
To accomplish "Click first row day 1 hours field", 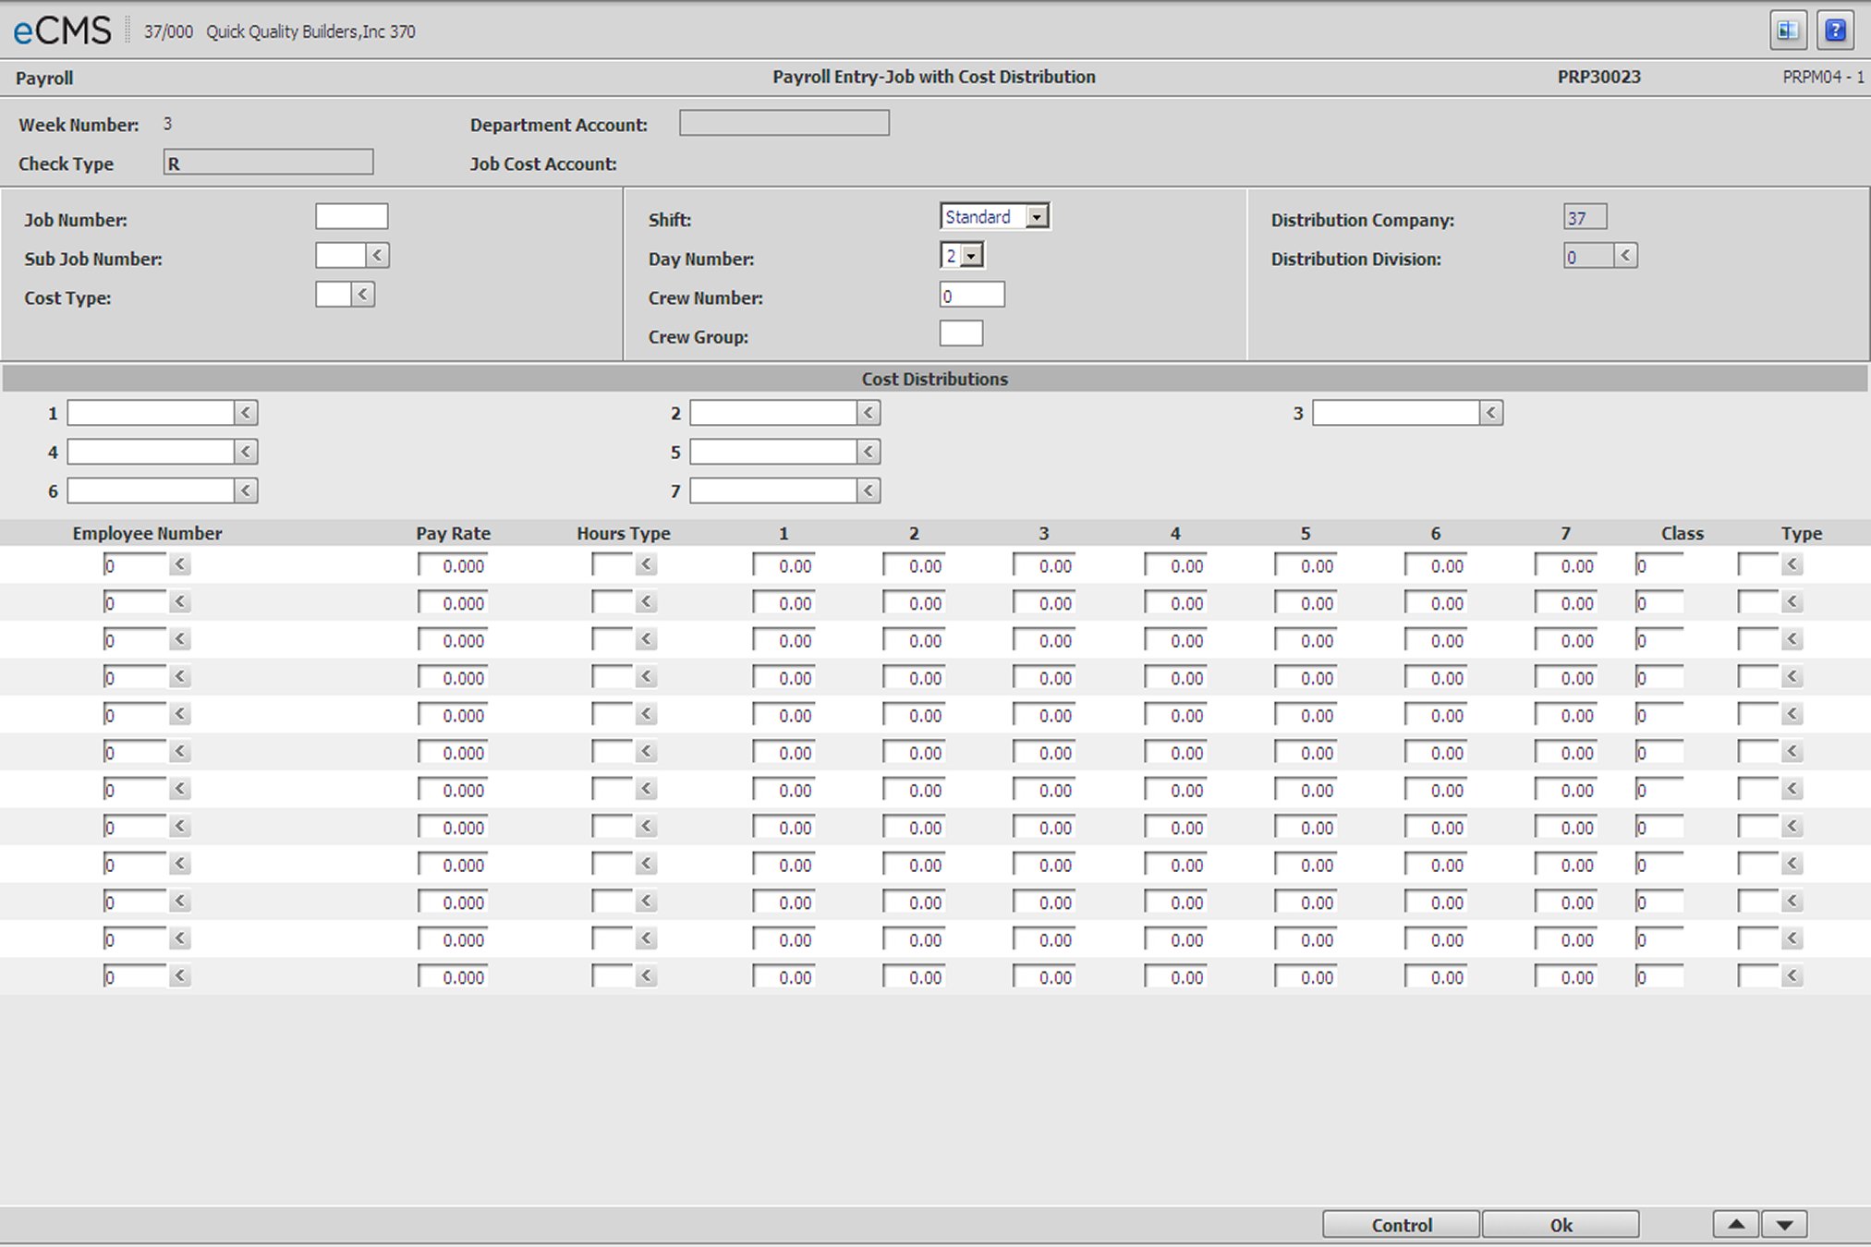I will coord(784,565).
